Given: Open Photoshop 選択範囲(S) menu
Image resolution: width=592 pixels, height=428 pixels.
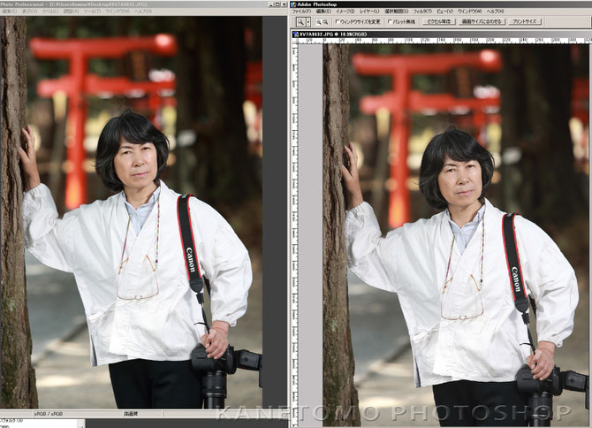Looking at the screenshot, I should point(397,11).
